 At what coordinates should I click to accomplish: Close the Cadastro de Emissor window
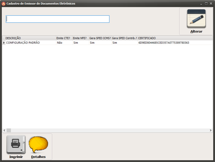click(x=211, y=3)
